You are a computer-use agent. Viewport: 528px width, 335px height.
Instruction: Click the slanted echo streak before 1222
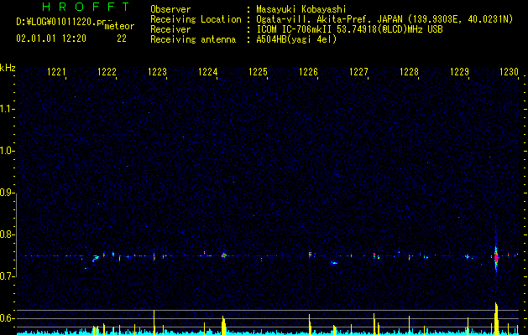[x=96, y=258]
